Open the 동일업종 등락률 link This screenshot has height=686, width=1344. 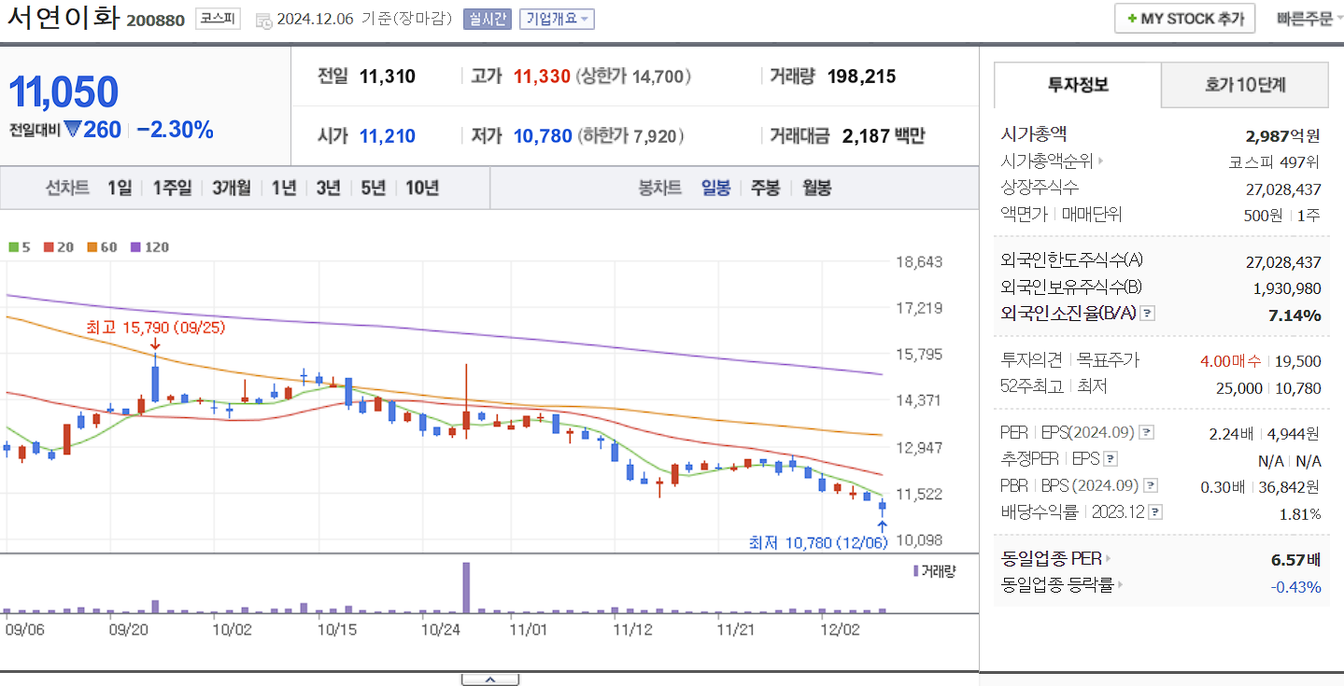[x=1056, y=585]
